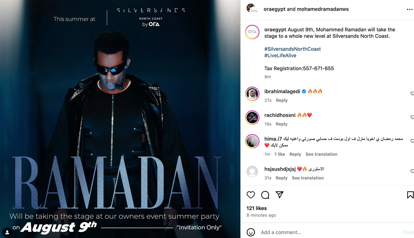The width and height of the screenshot is (414, 238).
Task: Open the #SilversandsNorthCoast hashtag
Action: [x=292, y=49]
